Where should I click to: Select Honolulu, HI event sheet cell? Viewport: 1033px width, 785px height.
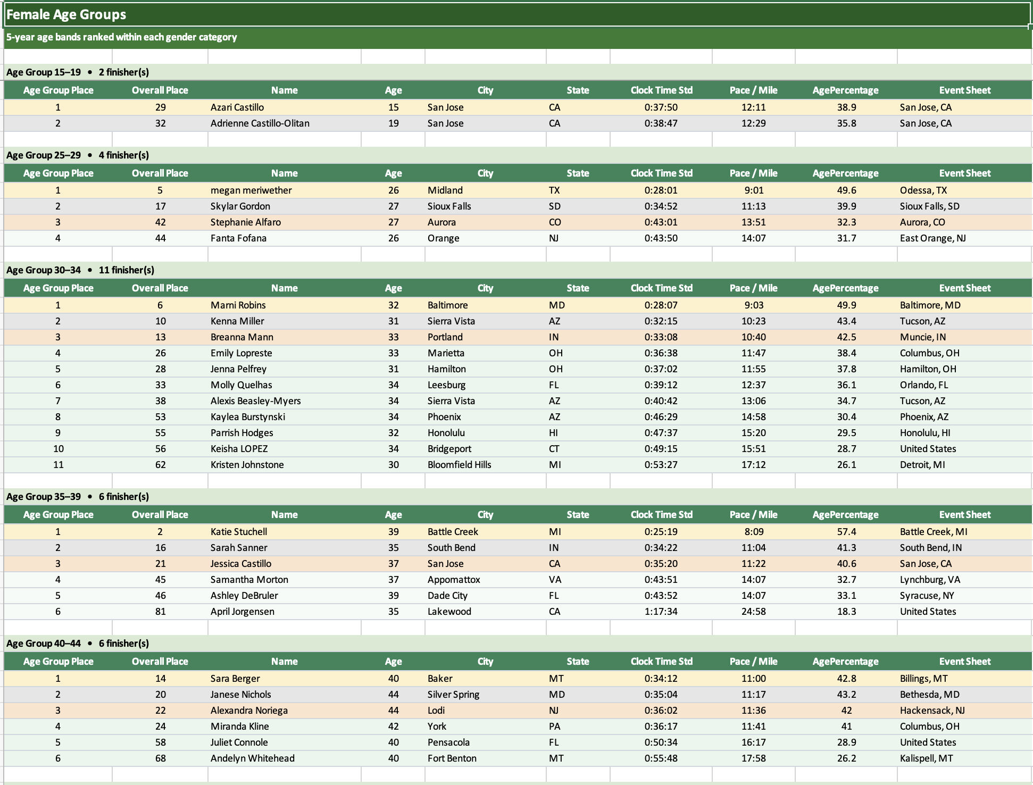[924, 433]
